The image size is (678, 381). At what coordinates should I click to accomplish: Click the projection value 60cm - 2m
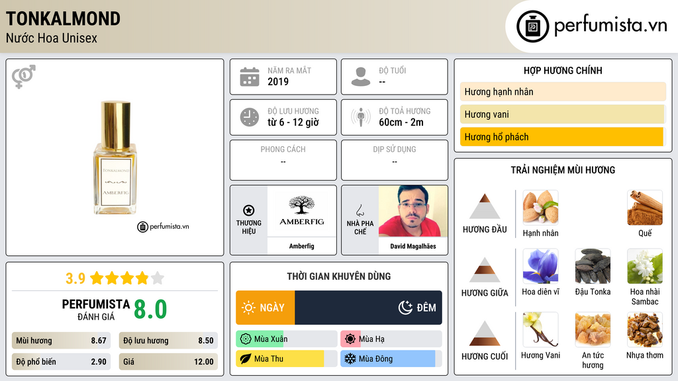(401, 122)
